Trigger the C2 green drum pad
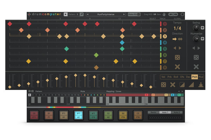211x140 pixels. pos(108,115)
